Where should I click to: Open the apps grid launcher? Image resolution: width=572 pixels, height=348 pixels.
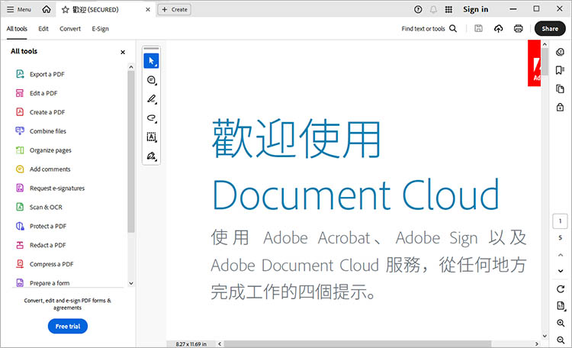[448, 9]
